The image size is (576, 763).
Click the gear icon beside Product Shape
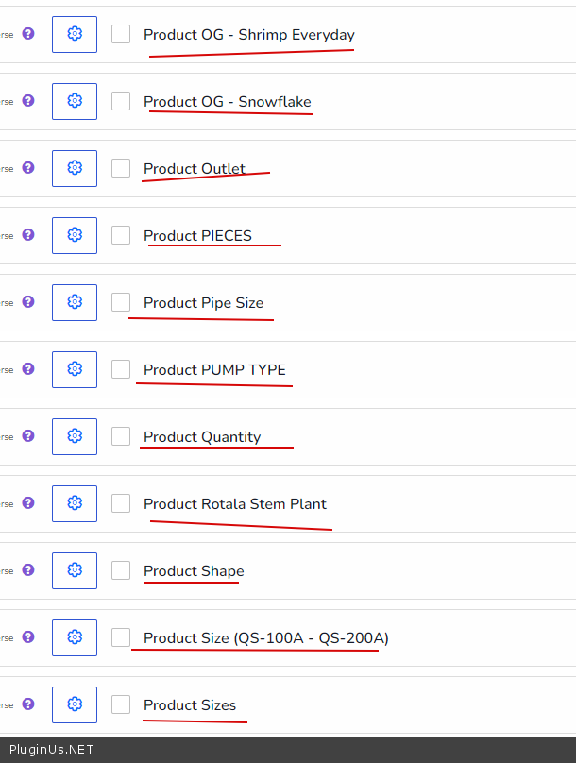(75, 570)
